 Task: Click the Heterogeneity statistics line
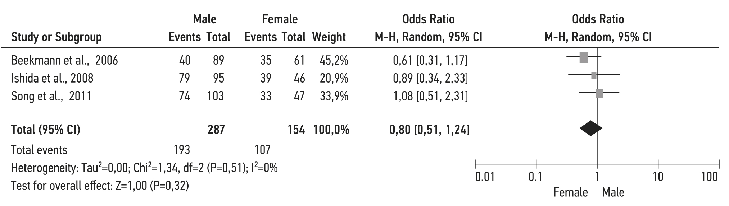tap(144, 168)
